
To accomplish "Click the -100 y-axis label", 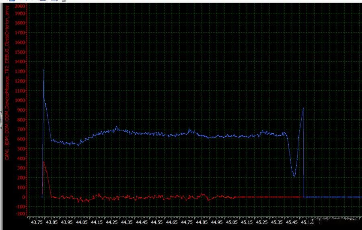I will click(x=21, y=206).
